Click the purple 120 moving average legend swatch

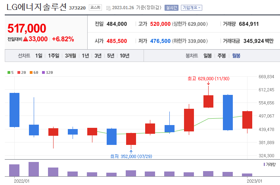[43, 72]
